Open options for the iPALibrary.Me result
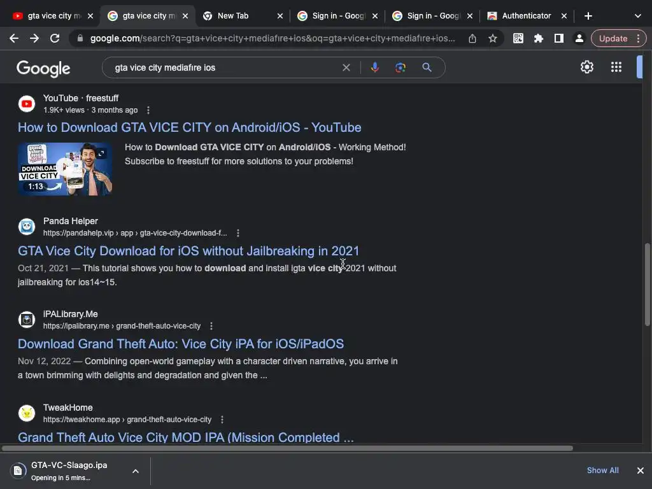This screenshot has height=489, width=652. coord(211,326)
